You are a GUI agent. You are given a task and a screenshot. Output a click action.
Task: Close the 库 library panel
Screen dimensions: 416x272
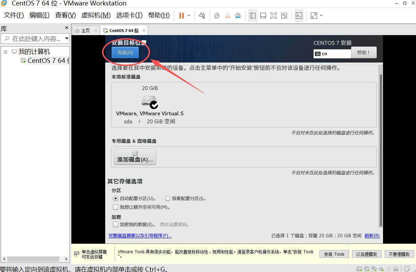coord(67,27)
